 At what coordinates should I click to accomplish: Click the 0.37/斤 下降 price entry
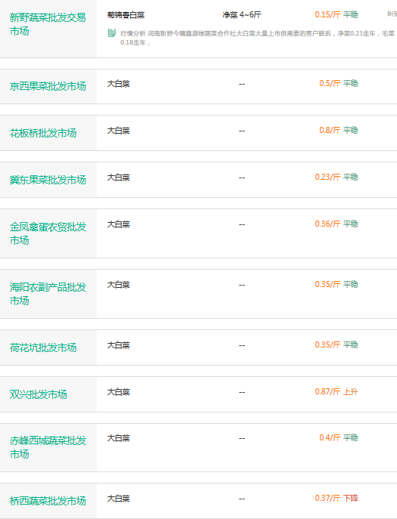pyautogui.click(x=337, y=498)
